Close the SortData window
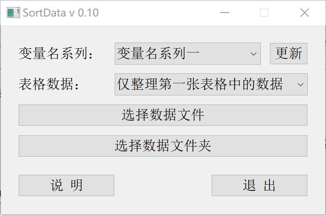The image size is (326, 216). click(304, 13)
